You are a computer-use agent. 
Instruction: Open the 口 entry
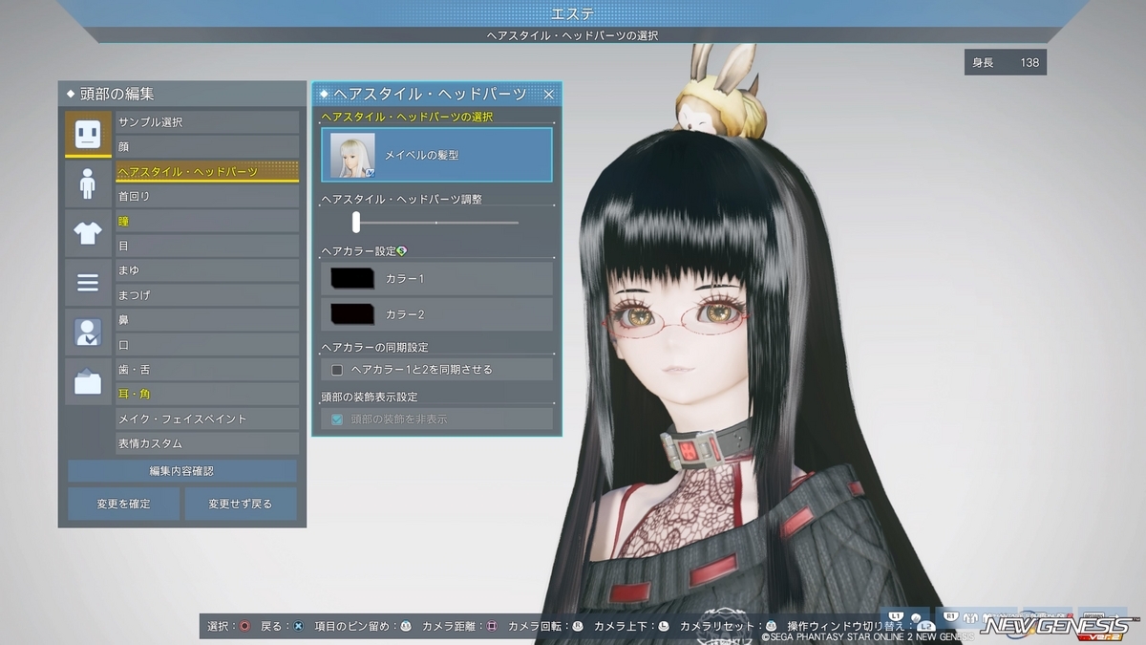[208, 345]
